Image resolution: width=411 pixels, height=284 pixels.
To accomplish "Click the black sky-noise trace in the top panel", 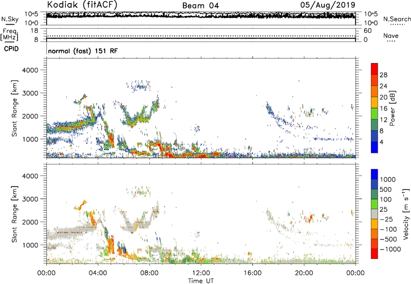I will 201,15.
